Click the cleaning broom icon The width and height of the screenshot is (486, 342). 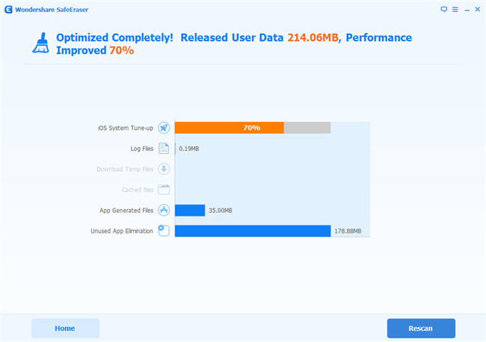point(41,43)
